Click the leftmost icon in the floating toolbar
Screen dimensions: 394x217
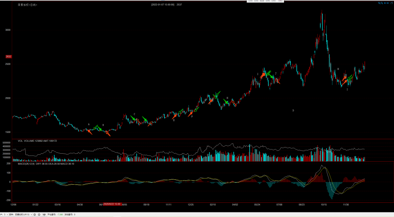(x=250, y=1)
